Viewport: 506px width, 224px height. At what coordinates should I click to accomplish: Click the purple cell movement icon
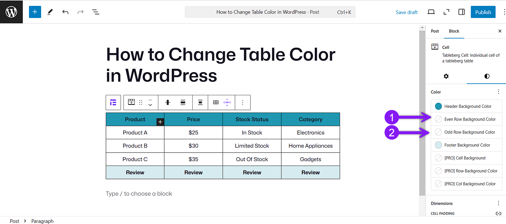[x=227, y=102]
